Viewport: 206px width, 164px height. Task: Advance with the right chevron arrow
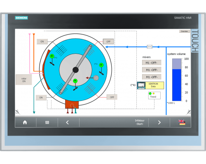[159, 122]
